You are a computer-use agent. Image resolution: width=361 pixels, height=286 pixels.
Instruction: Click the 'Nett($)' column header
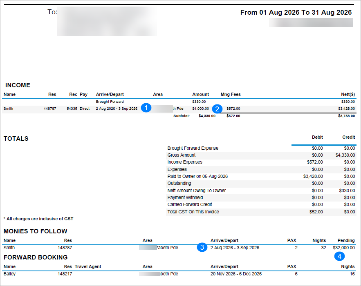348,94
